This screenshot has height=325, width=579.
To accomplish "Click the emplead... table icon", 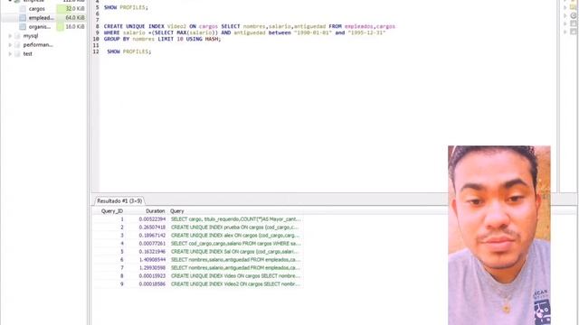I will (23, 18).
